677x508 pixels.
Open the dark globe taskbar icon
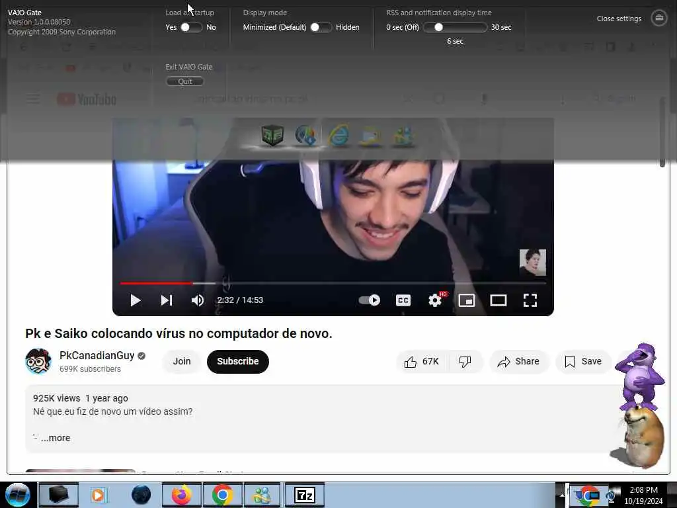pos(141,495)
